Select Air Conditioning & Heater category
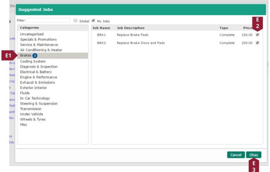This screenshot has height=172, width=270. point(41,50)
